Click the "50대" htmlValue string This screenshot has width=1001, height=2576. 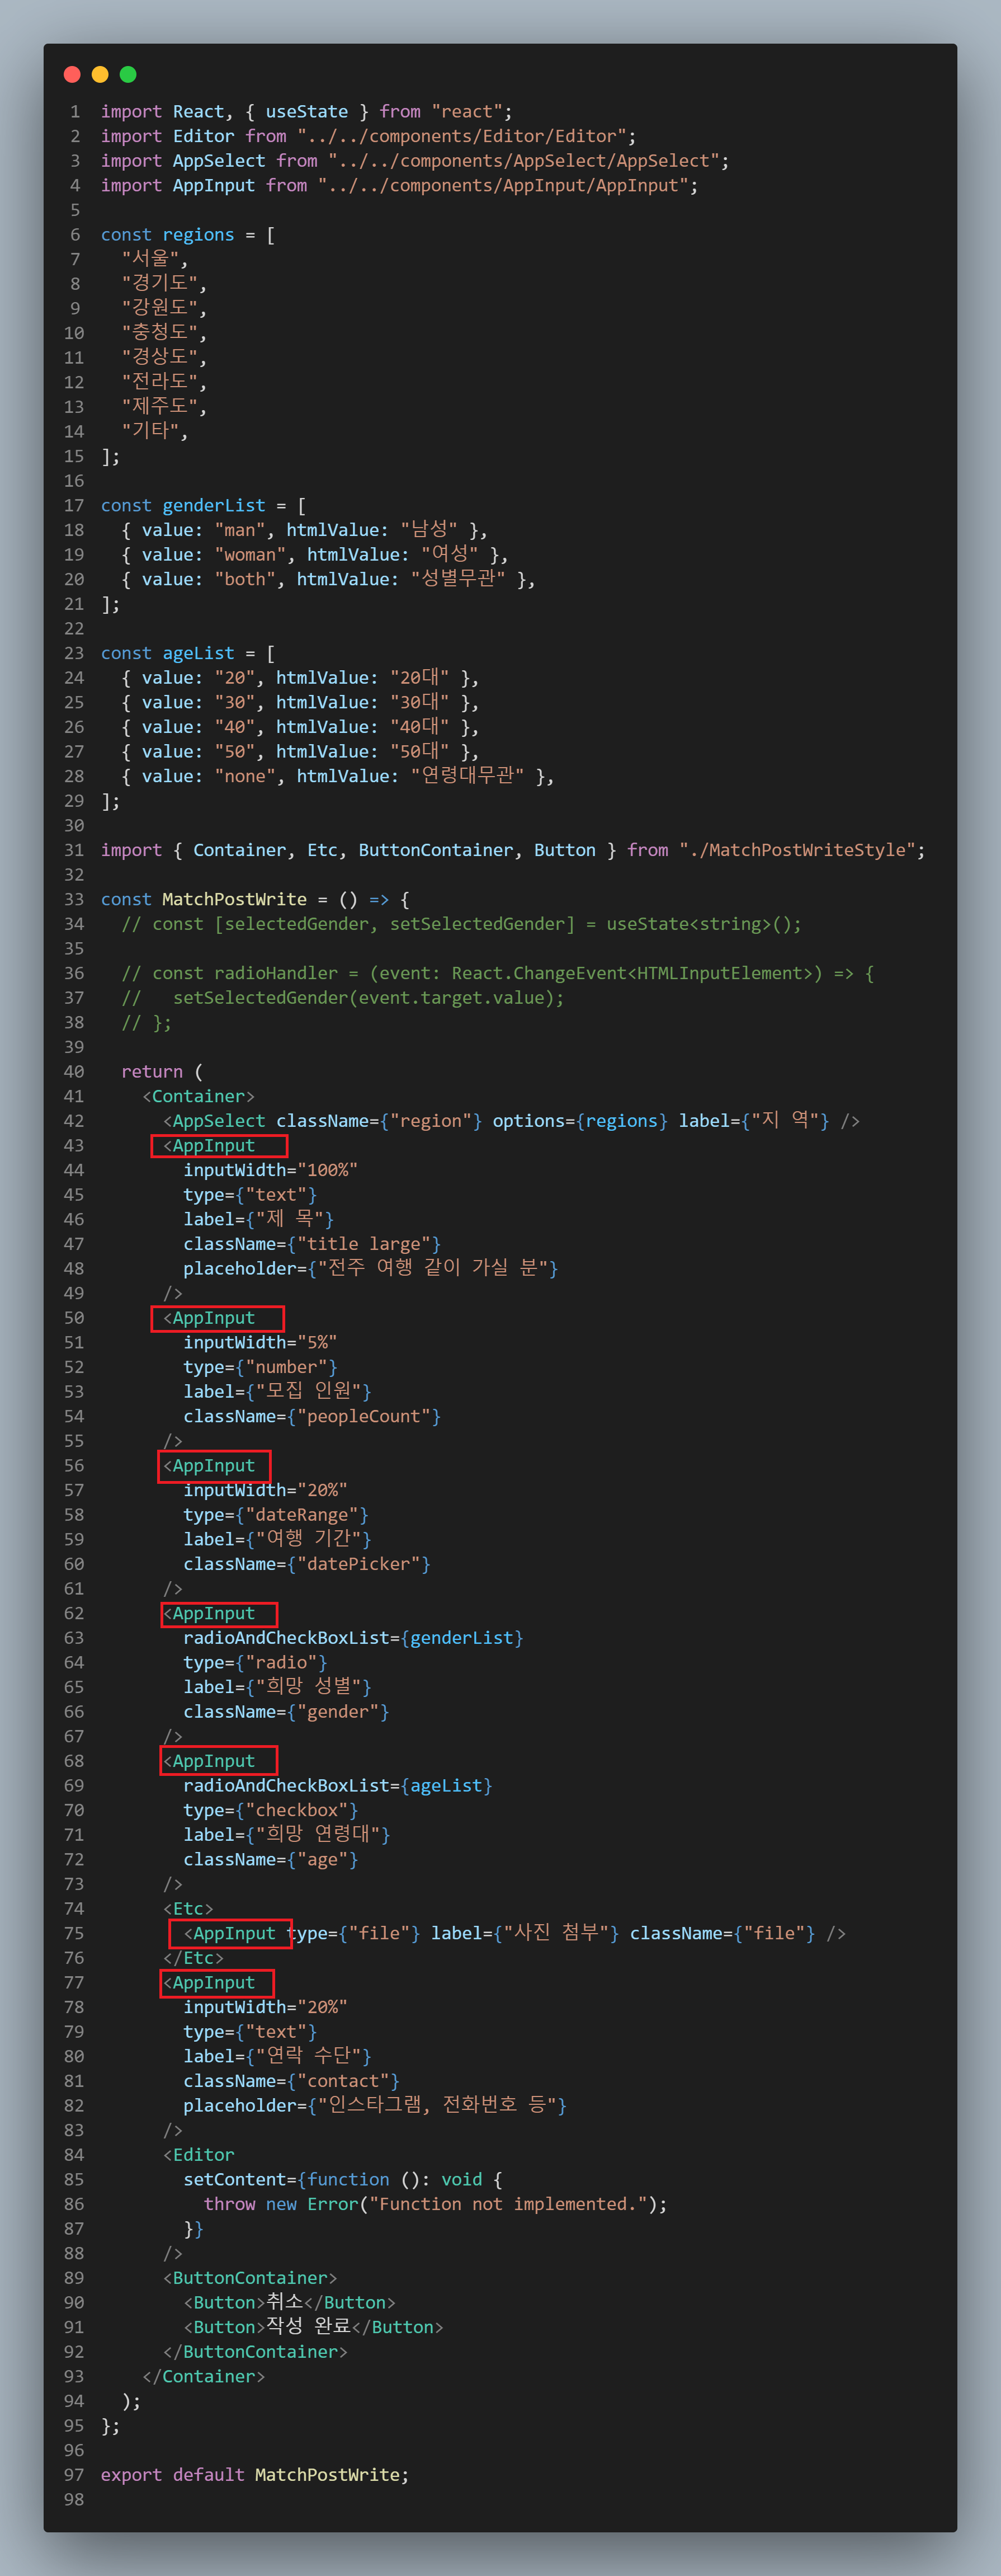(419, 752)
